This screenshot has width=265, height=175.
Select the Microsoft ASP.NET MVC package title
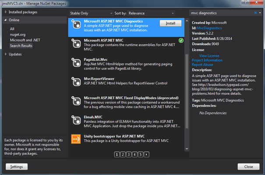(x=103, y=40)
